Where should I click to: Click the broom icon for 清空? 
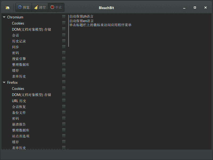[x=36, y=7]
